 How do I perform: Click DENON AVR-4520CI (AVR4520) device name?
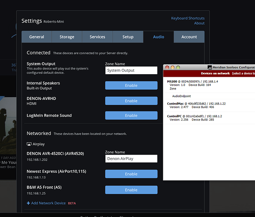click(55, 154)
